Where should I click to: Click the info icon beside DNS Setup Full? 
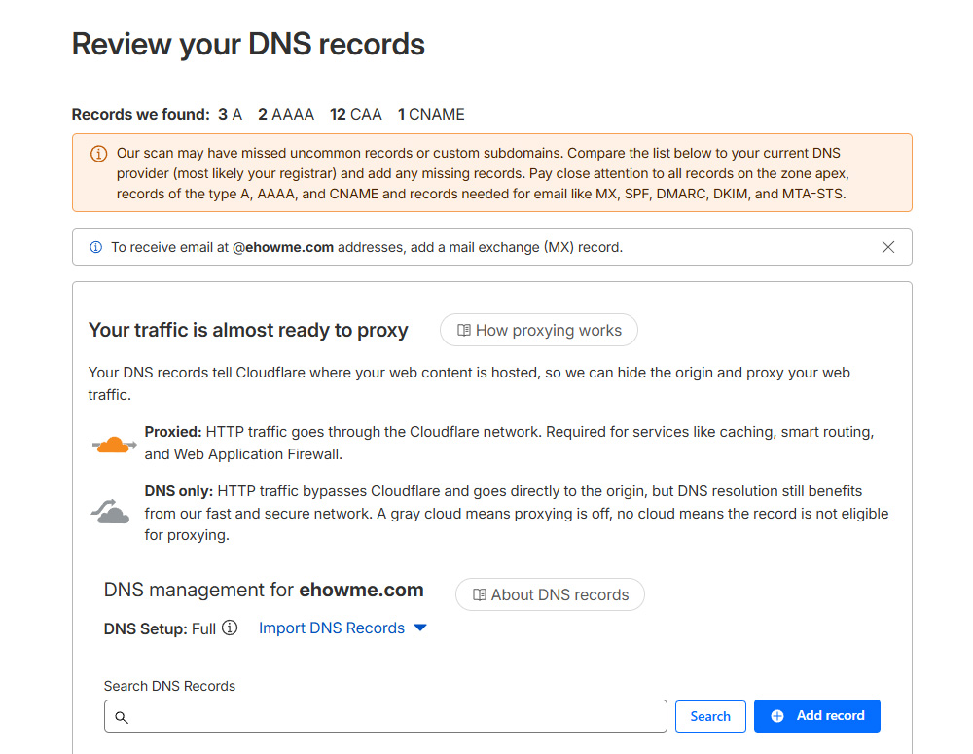click(230, 628)
